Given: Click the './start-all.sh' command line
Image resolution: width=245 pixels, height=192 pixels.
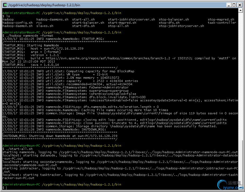Looking at the screenshot, I should pos(17,149).
